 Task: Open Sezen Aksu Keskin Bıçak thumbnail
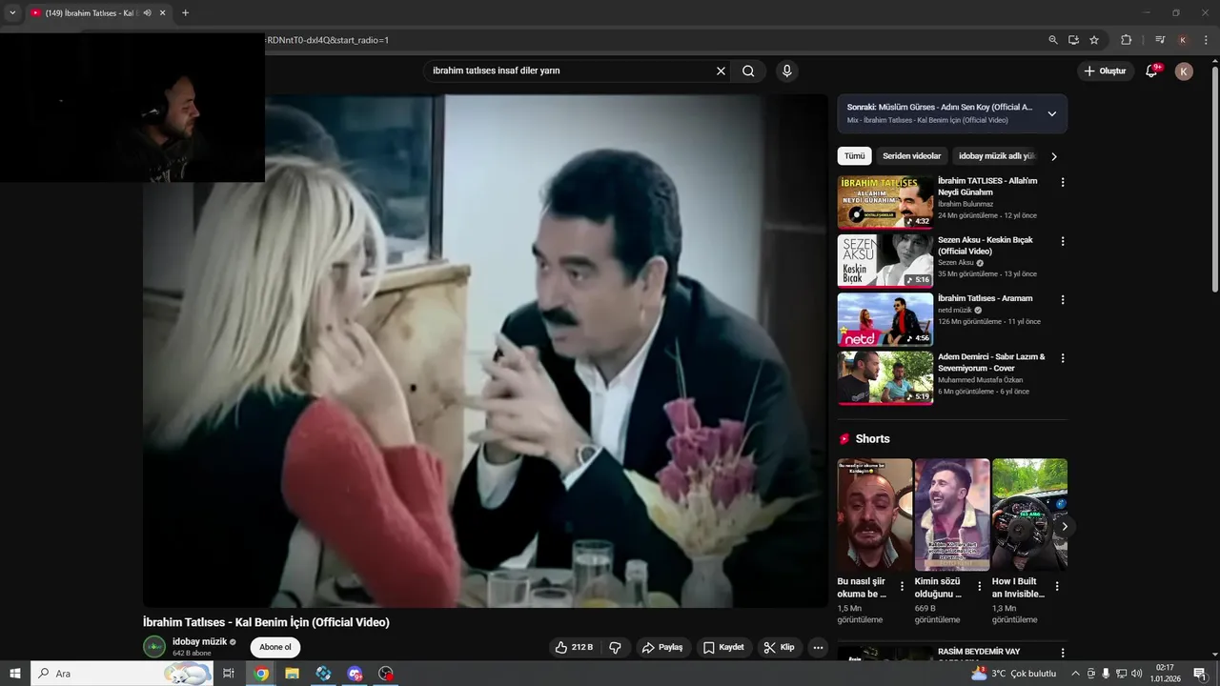885,261
